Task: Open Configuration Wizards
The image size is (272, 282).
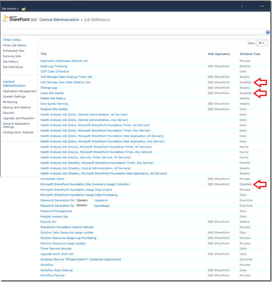Action: (x=18, y=132)
